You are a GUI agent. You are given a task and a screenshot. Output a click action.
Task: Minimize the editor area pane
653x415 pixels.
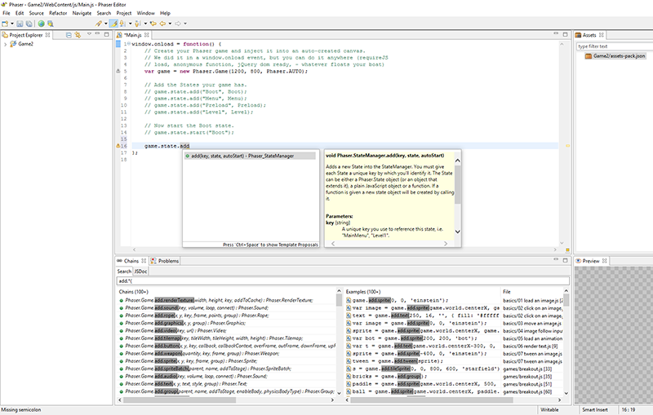pyautogui.click(x=556, y=35)
